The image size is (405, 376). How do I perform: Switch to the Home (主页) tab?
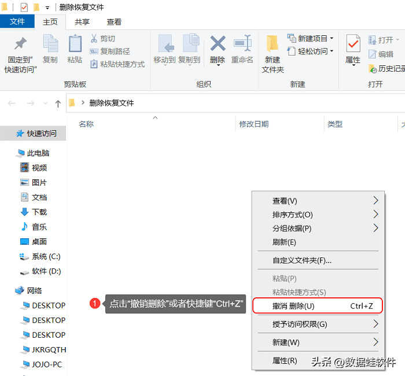[x=50, y=22]
